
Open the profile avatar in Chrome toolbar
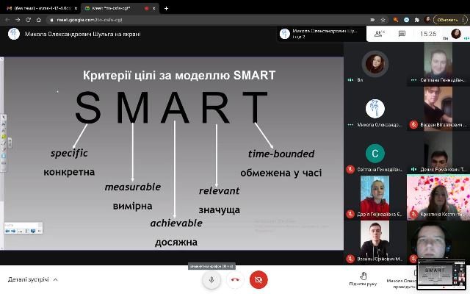pos(427,20)
